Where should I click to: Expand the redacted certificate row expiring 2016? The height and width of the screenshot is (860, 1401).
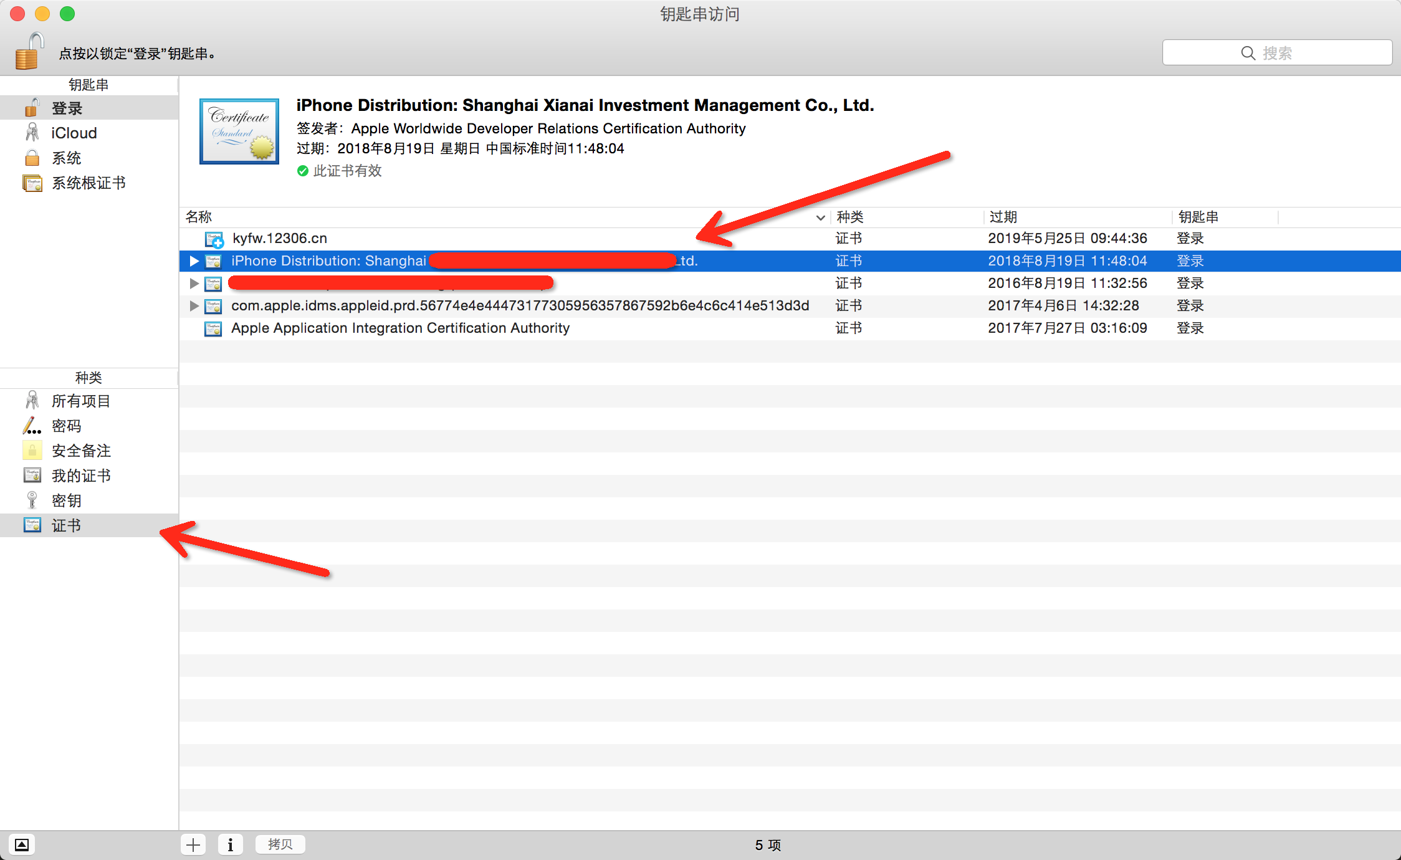coord(194,284)
